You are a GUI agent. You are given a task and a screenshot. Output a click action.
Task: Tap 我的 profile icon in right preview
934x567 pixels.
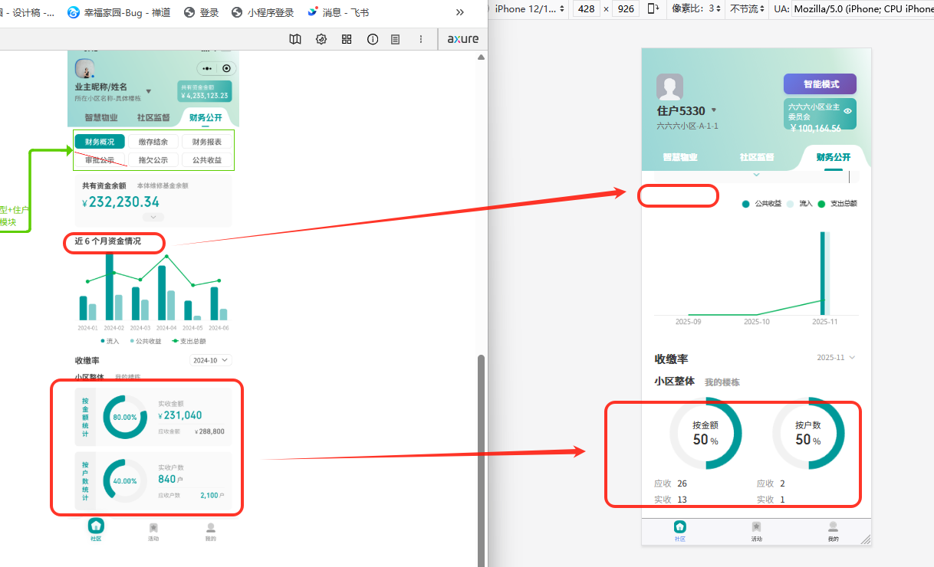point(833,527)
